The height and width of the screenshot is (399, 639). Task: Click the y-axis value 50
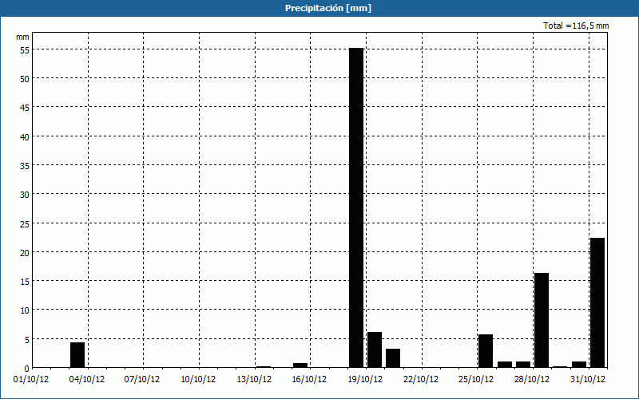click(25, 79)
